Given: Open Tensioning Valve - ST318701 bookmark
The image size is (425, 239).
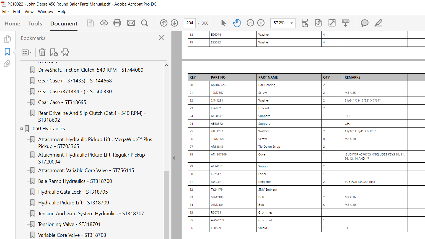Looking at the screenshot, I should click(69, 224).
